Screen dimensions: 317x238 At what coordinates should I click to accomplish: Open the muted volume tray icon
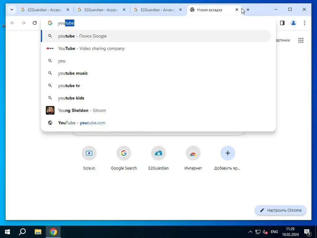coord(265,232)
